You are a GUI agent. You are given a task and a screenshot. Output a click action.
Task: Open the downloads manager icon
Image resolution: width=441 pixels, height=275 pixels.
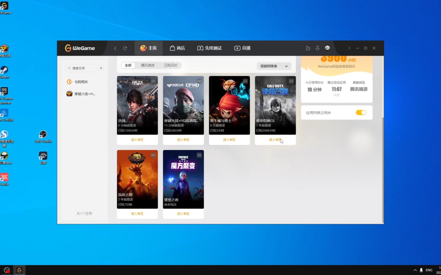[x=317, y=48]
